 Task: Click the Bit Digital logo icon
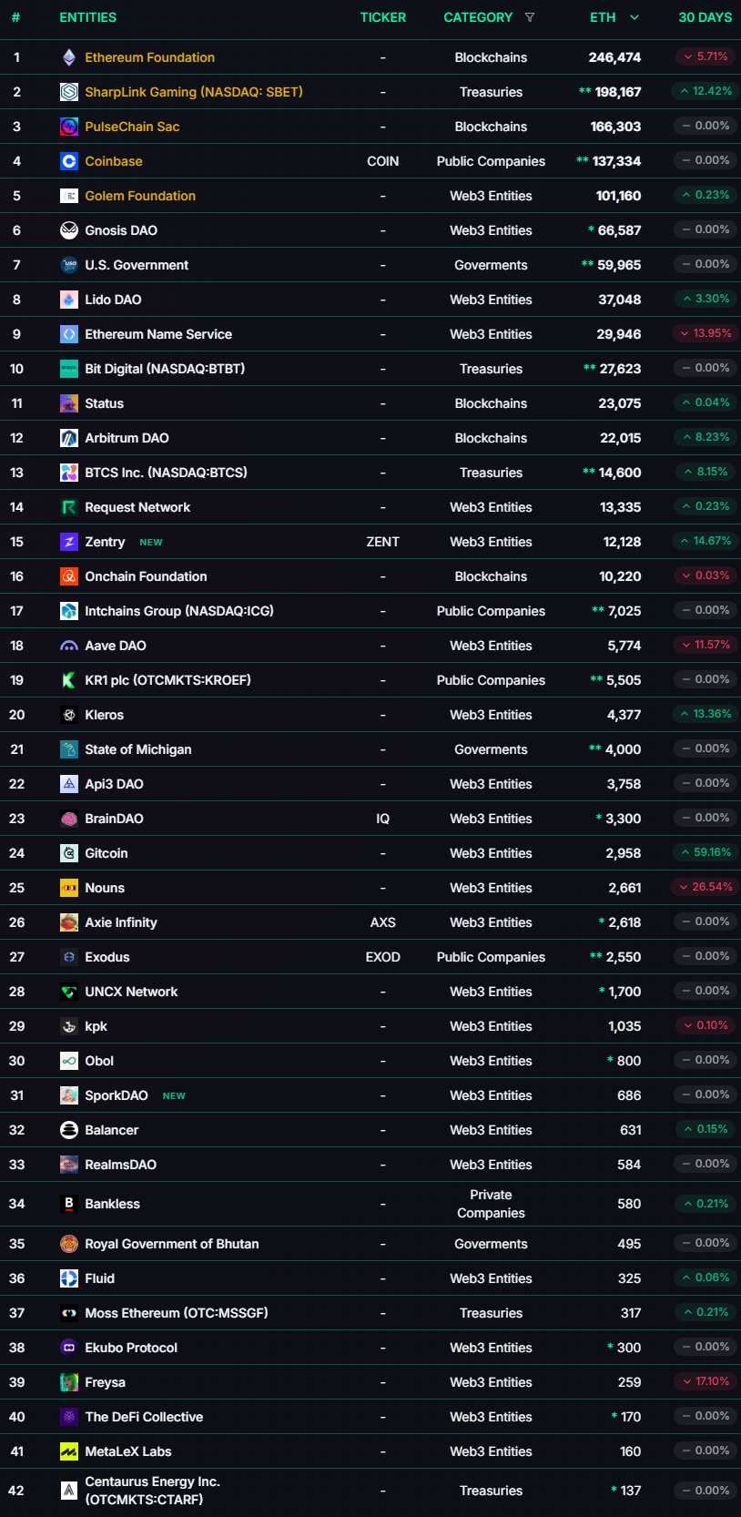[69, 369]
